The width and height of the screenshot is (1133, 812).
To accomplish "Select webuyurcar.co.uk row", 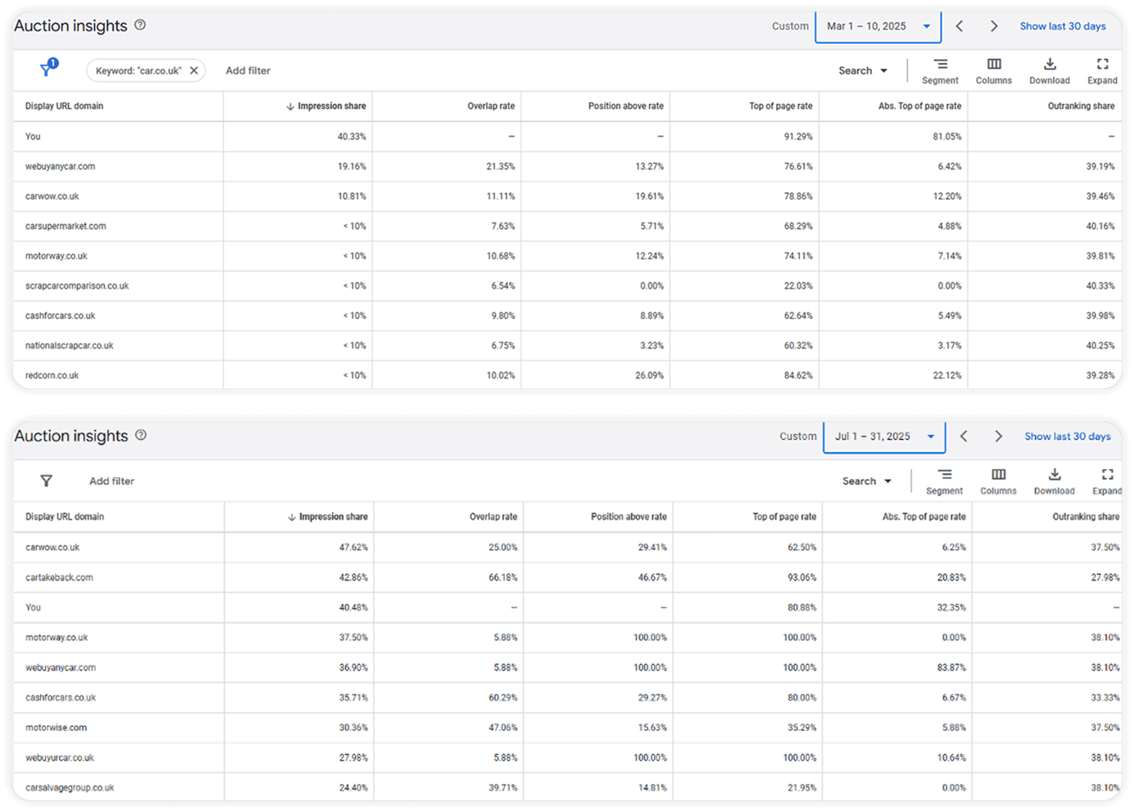I will point(567,758).
